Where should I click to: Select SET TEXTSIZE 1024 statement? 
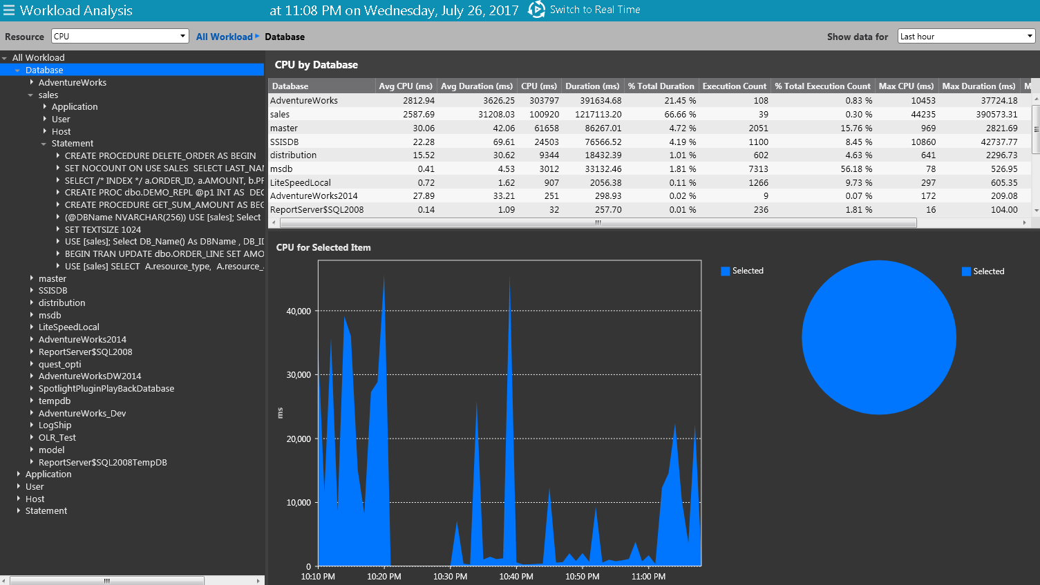(102, 229)
